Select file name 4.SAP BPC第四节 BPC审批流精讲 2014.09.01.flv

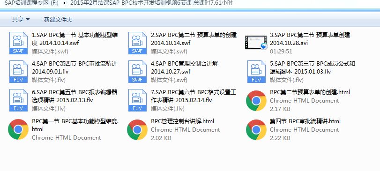pyautogui.click(x=75, y=67)
